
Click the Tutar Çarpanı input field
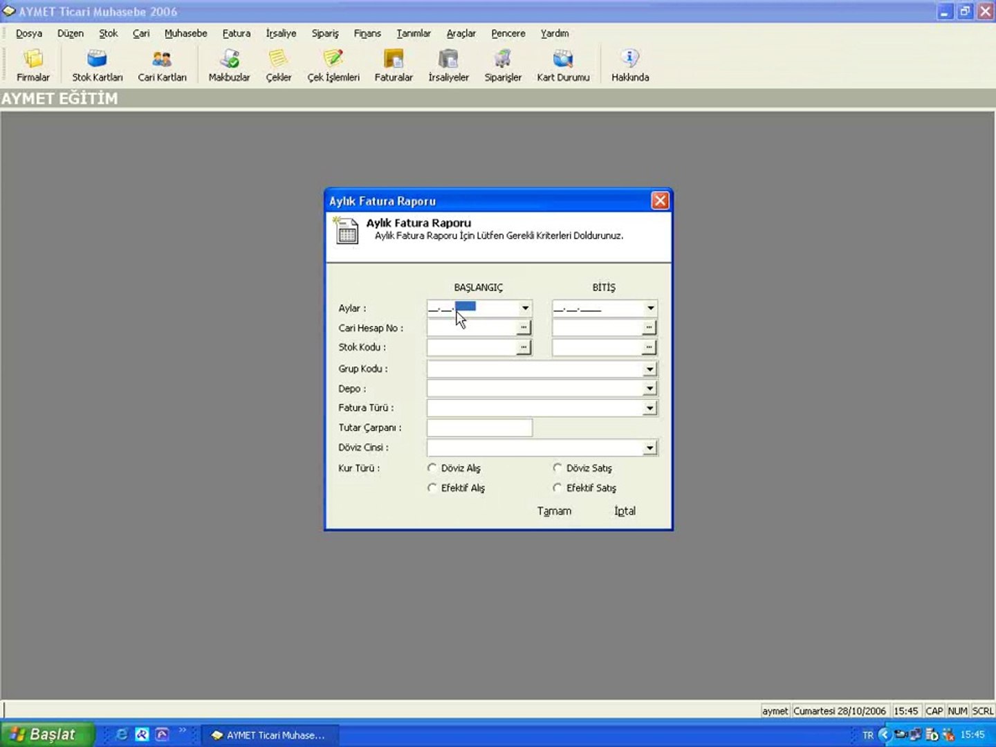tap(479, 428)
